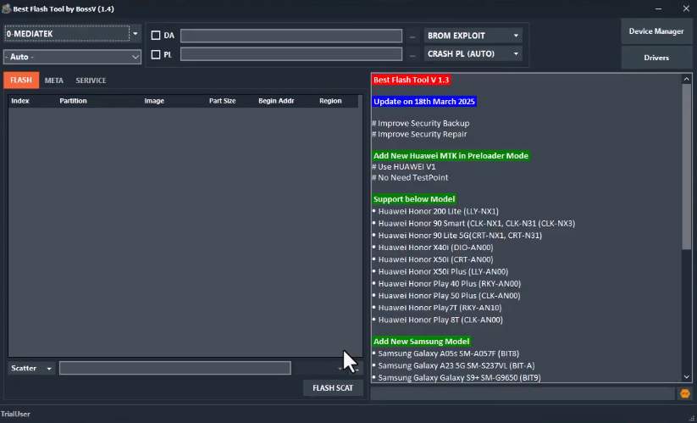Image resolution: width=697 pixels, height=423 pixels.
Task: Click the Drivers button
Action: (656, 58)
